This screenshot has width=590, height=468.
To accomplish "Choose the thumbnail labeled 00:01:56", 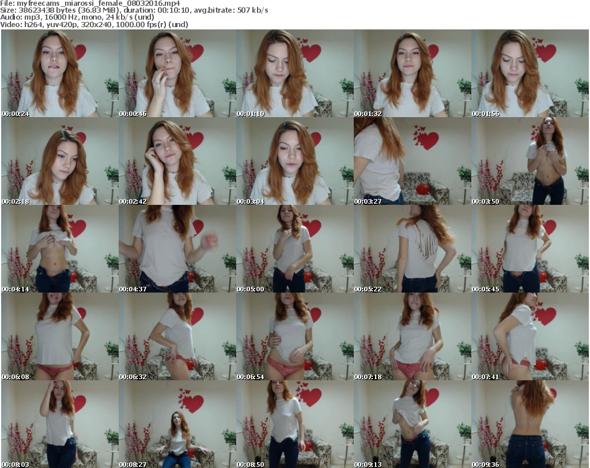I will 530,73.
